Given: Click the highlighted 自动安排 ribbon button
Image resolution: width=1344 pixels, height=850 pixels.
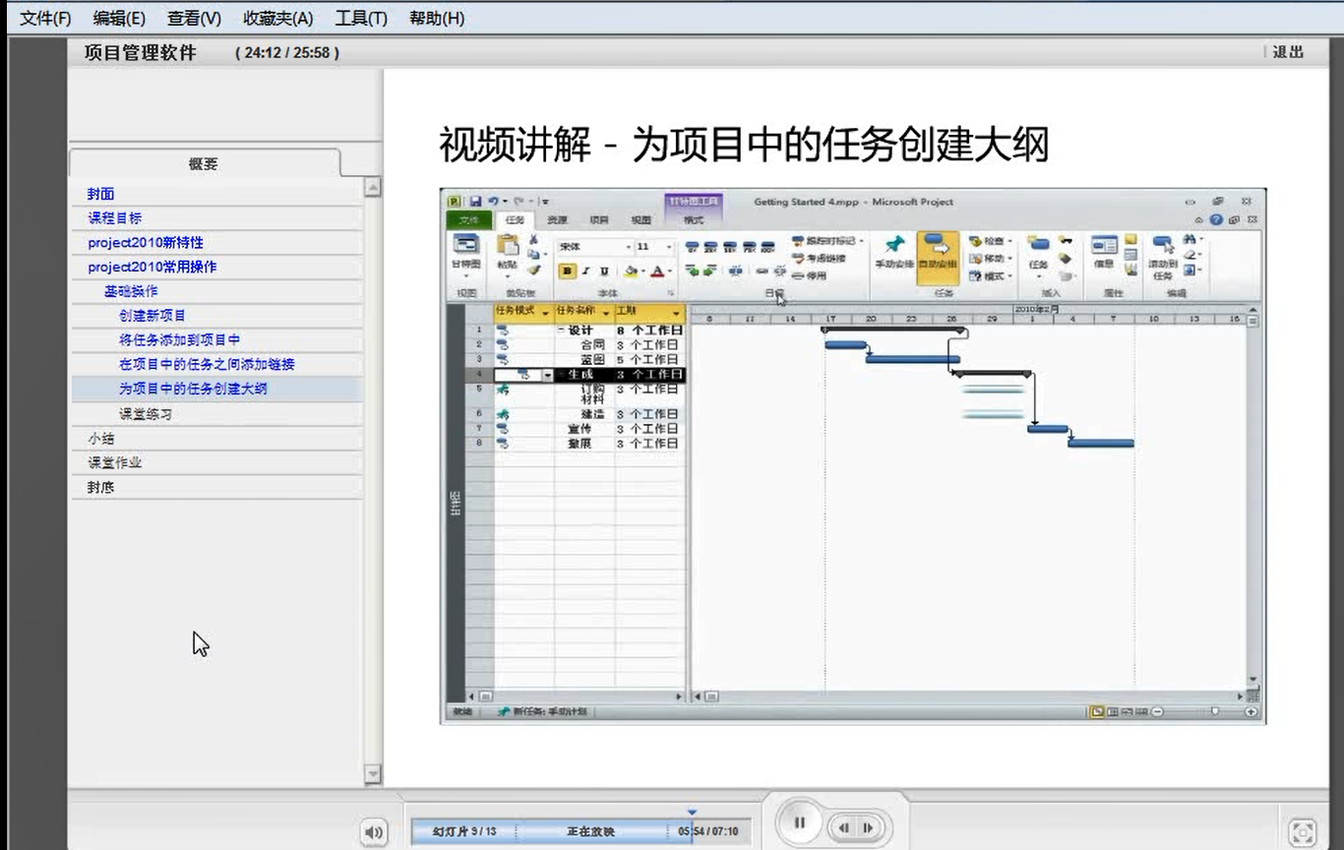Looking at the screenshot, I should [938, 254].
